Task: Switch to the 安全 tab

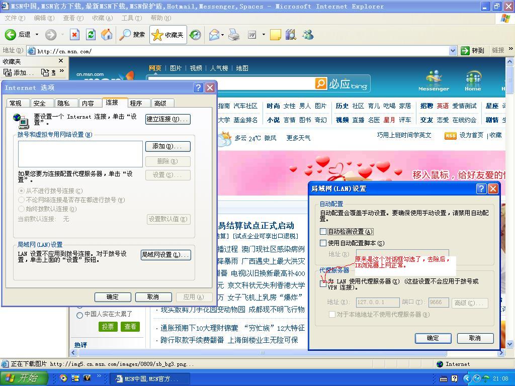Action: tap(42, 104)
